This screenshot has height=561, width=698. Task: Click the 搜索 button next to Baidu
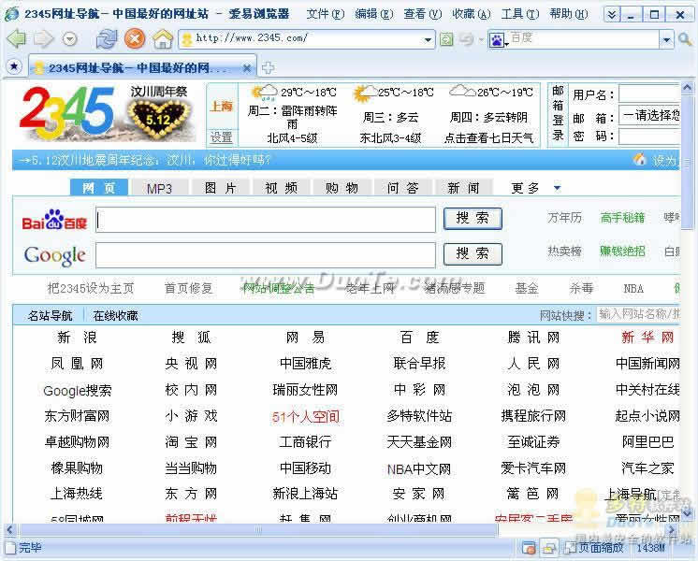473,219
